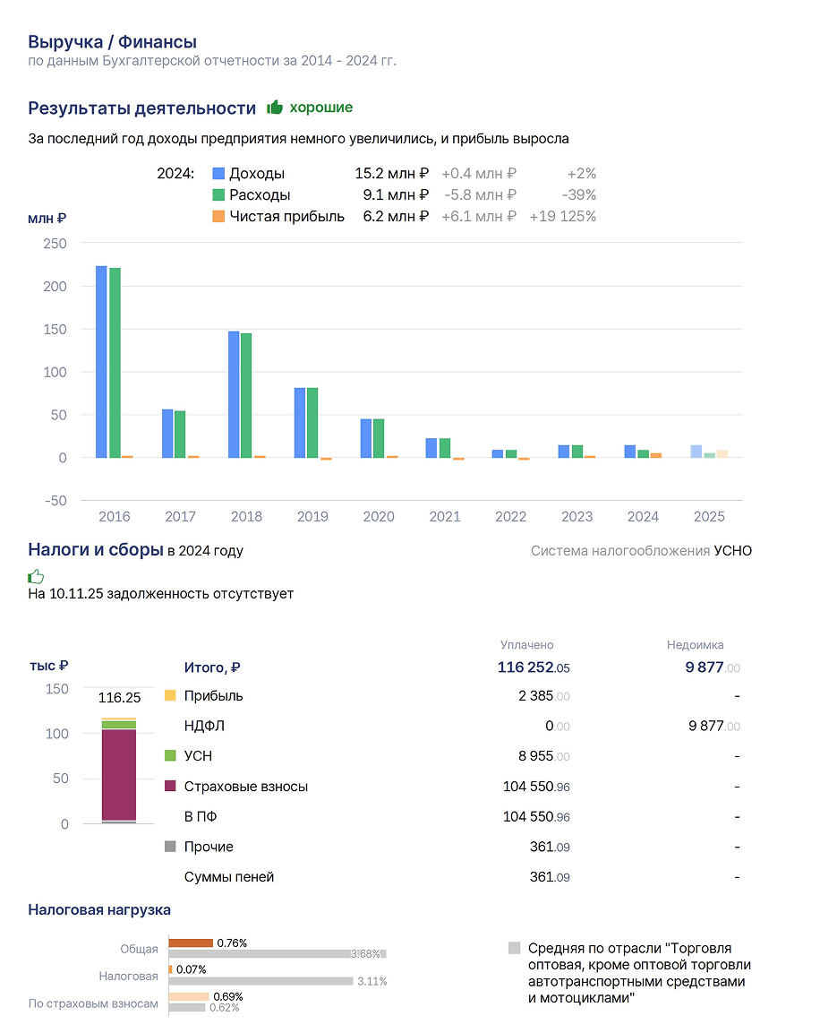Click the НДФЛ arrears amount 9 877.00
This screenshot has height=1033, width=820.
714,726
